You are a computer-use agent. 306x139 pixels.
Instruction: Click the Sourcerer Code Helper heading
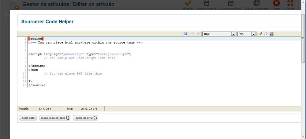coord(47,21)
